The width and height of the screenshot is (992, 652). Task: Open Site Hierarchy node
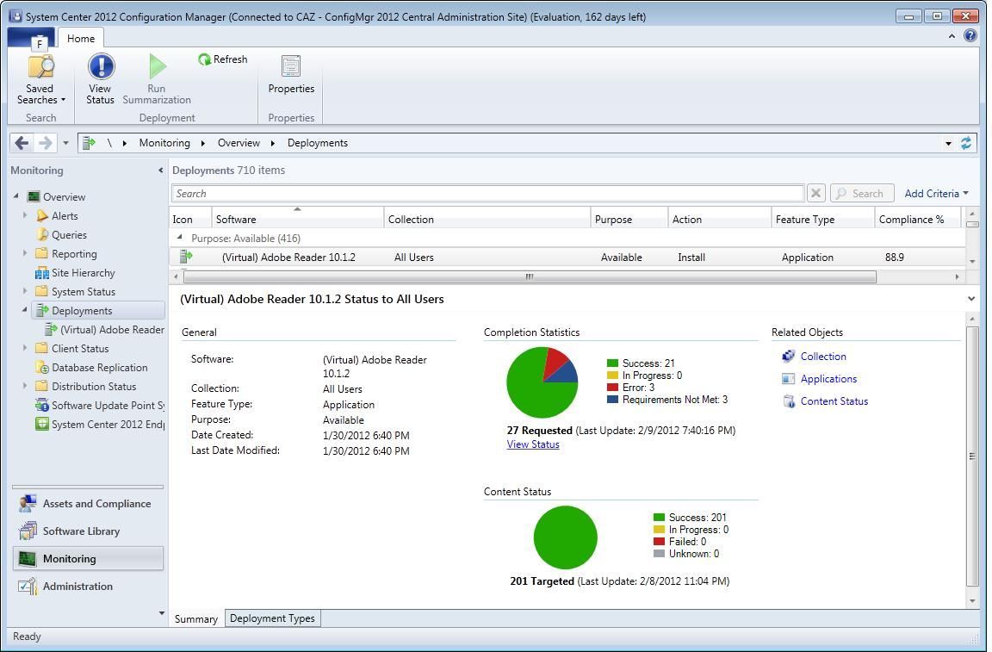(x=83, y=273)
